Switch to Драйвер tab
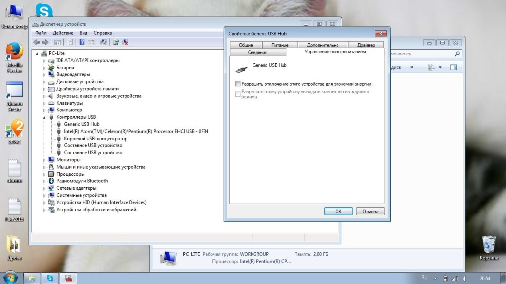This screenshot has height=284, width=506. click(366, 45)
